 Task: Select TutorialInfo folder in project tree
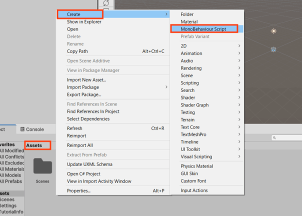(10, 211)
